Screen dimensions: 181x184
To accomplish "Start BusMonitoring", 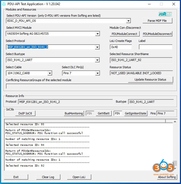I will click(x=74, y=113).
